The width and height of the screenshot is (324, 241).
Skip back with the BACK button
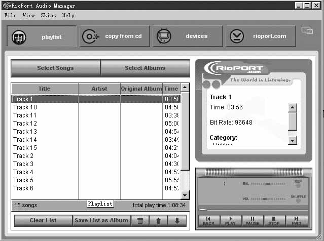pos(208,221)
